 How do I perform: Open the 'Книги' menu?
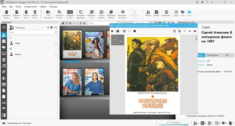pos(19,7)
